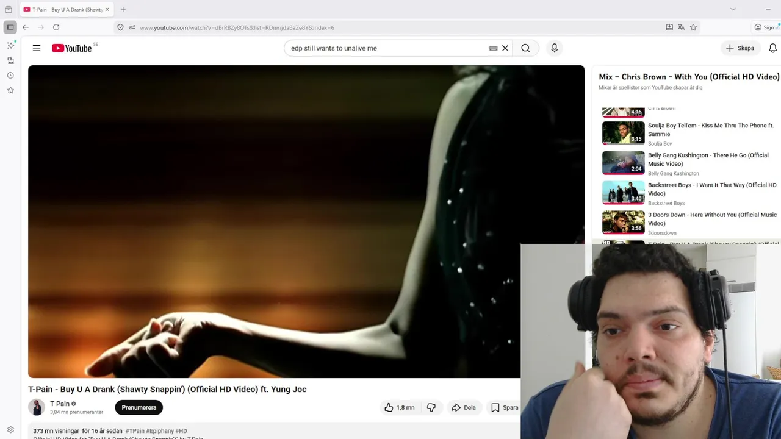Image resolution: width=781 pixels, height=439 pixels.
Task: Open a new browser tab with plus
Action: 123,9
